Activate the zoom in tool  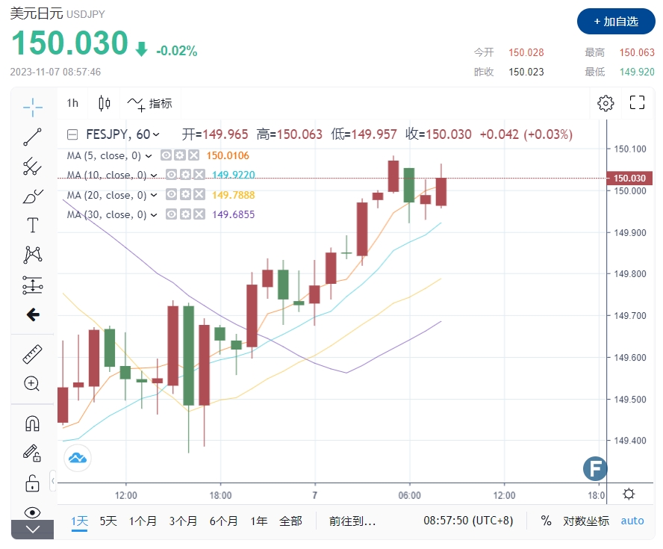(32, 384)
